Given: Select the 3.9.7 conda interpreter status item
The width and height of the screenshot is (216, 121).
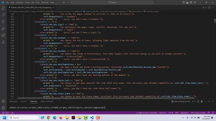Looking at the screenshot, I should [198, 113].
